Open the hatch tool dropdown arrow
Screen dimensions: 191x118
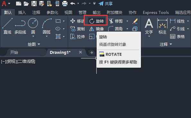coord(64,36)
